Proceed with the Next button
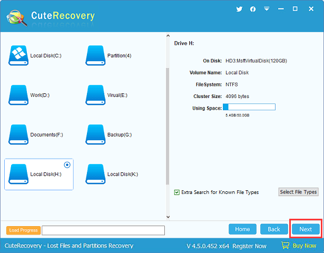The image size is (324, 253). click(x=306, y=229)
